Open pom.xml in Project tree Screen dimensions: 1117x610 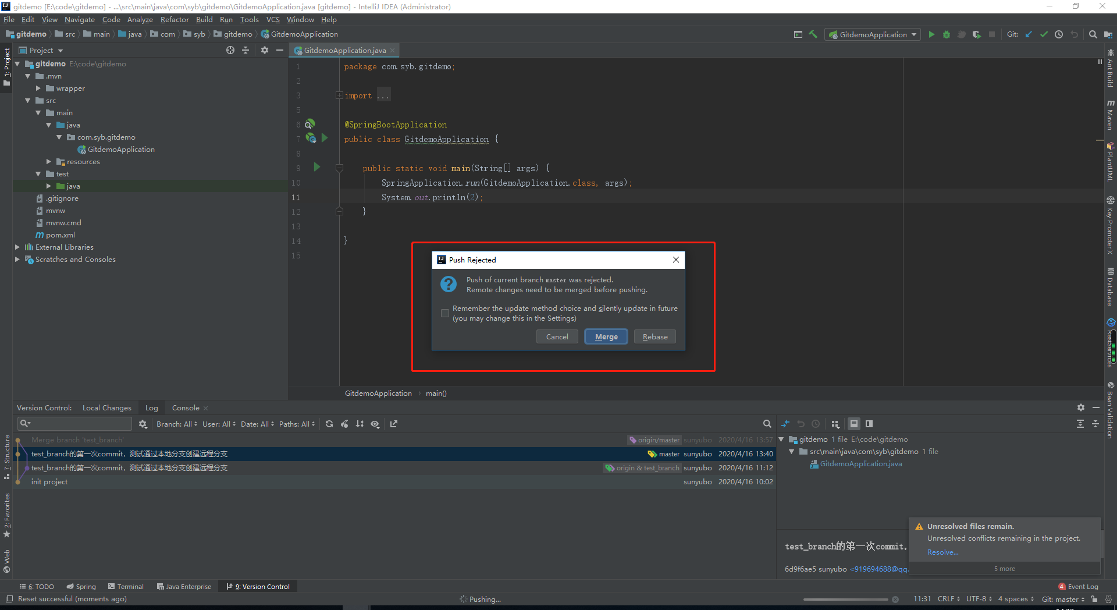[60, 235]
